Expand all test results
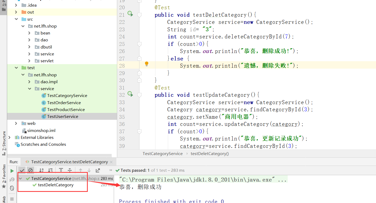 [x=61, y=170]
